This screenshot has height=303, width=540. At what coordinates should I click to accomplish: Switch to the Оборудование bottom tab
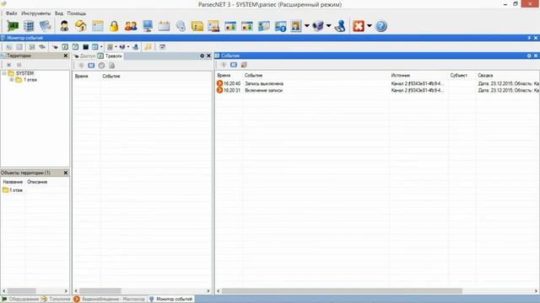20,300
